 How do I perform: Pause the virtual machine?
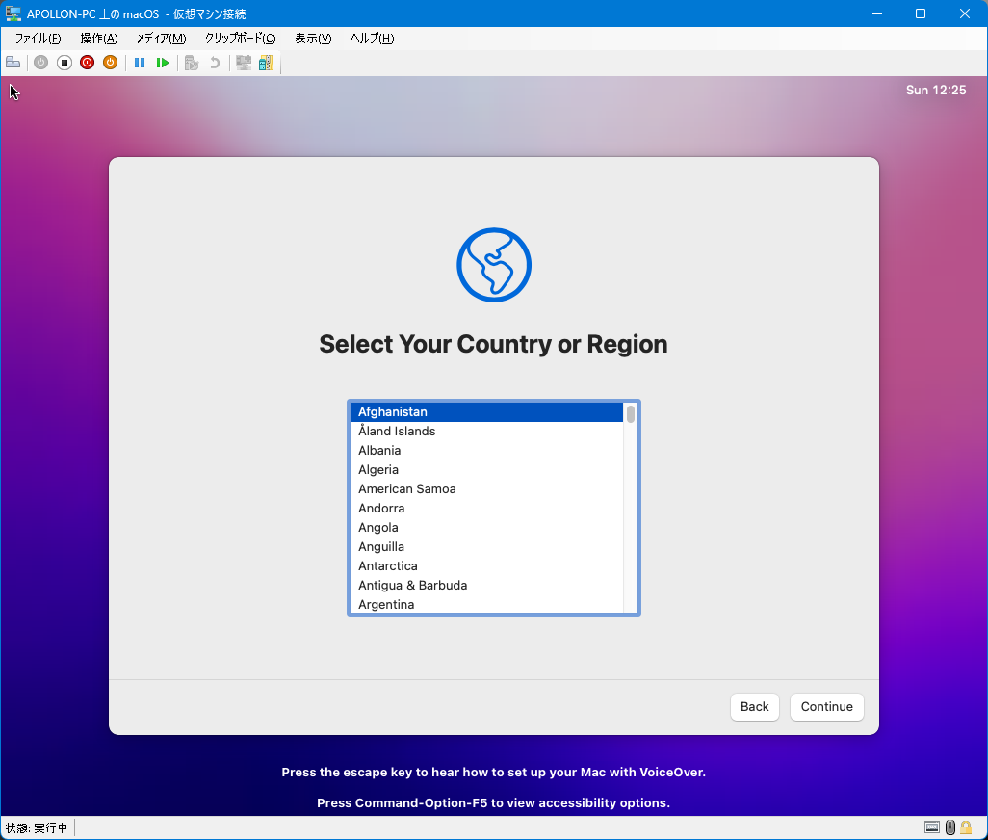click(x=140, y=63)
